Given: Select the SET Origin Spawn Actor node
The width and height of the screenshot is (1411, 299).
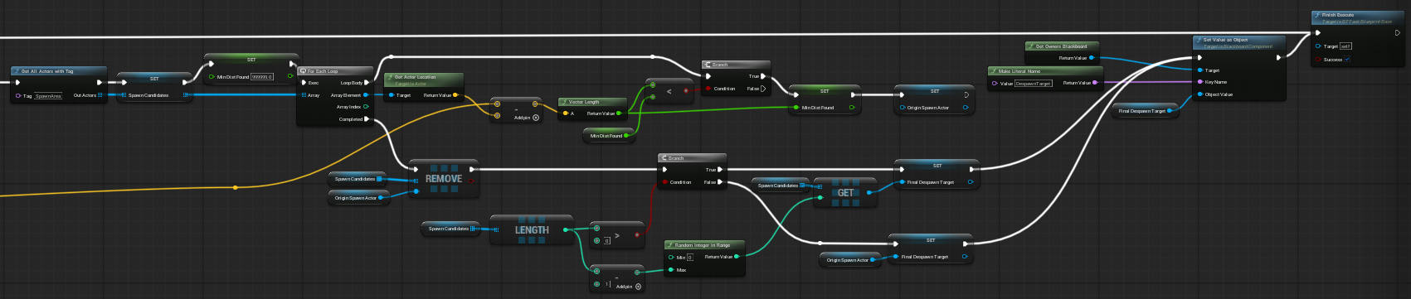Looking at the screenshot, I should (935, 99).
